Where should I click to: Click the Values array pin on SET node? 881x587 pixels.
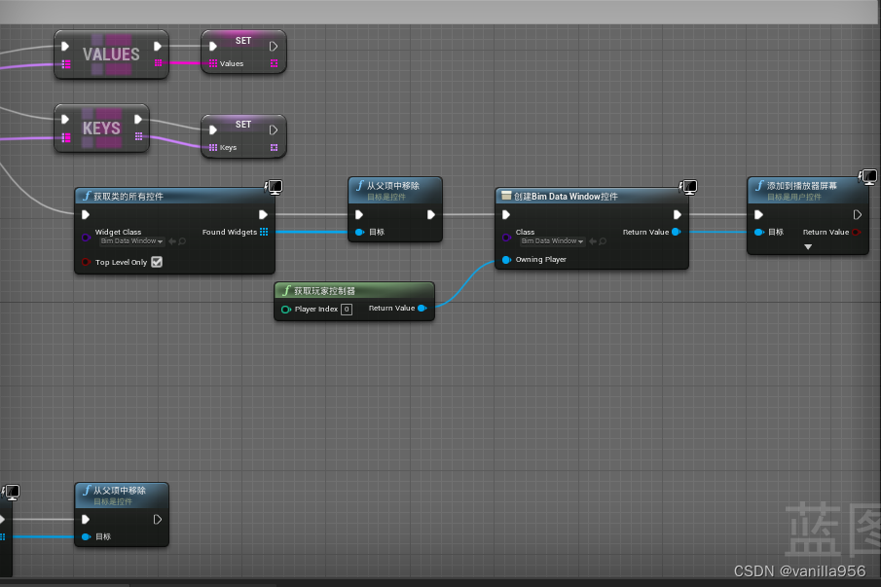[212, 64]
